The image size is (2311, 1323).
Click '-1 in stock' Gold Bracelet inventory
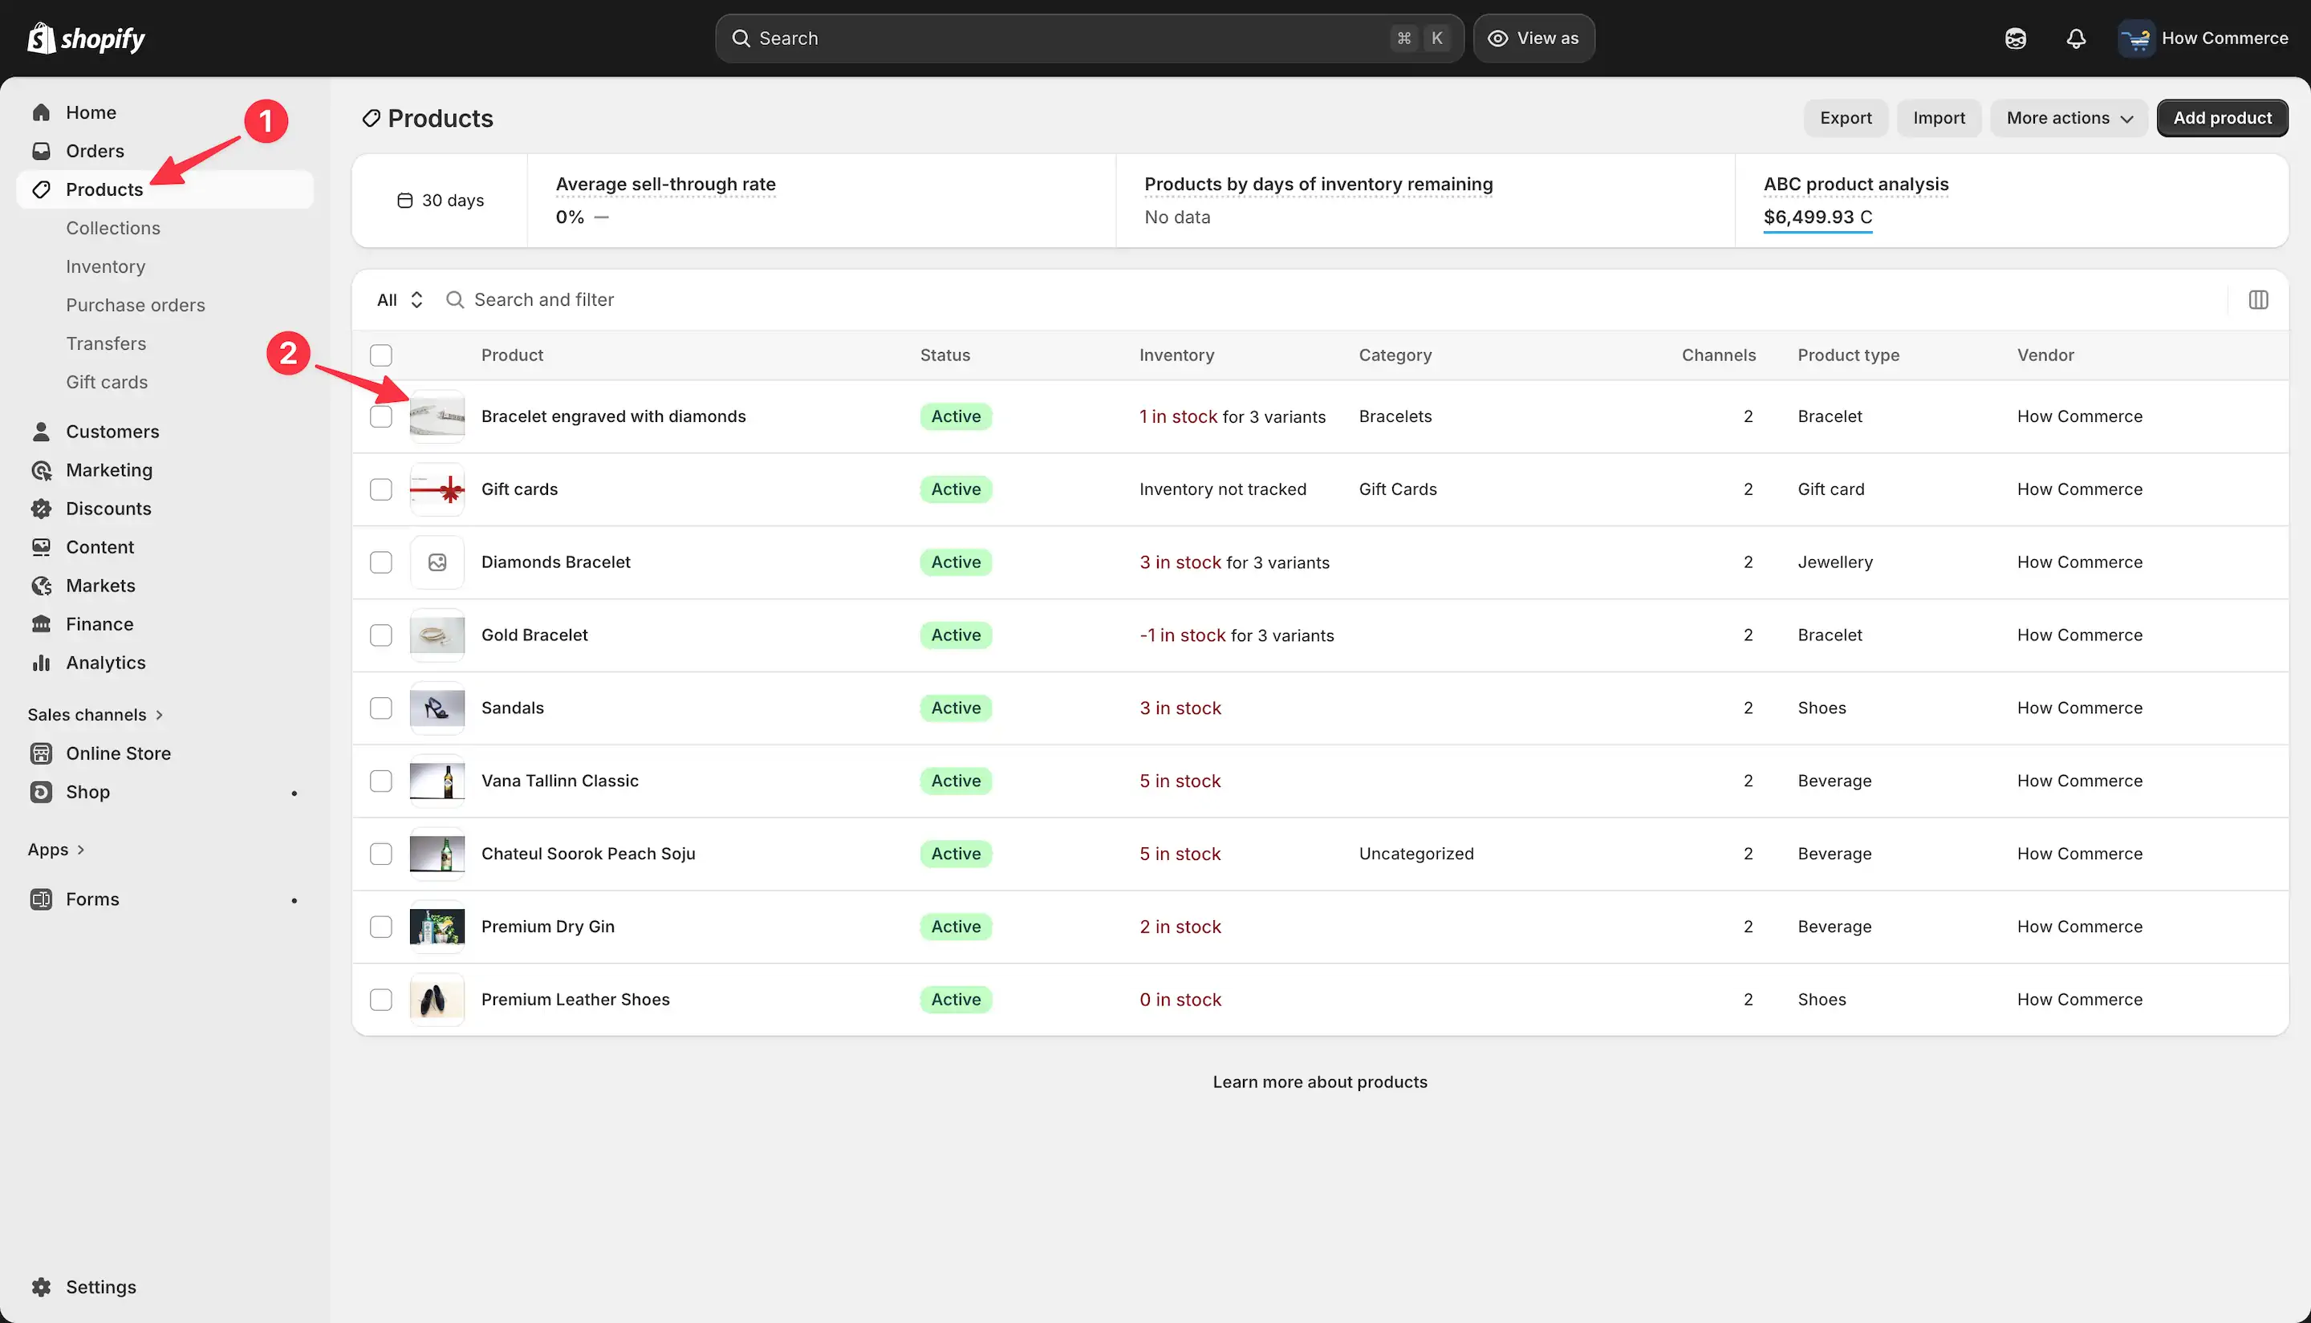click(1182, 635)
